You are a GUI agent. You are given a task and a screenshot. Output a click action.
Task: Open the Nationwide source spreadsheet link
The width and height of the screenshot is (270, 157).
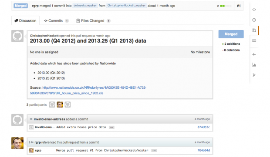(88, 90)
